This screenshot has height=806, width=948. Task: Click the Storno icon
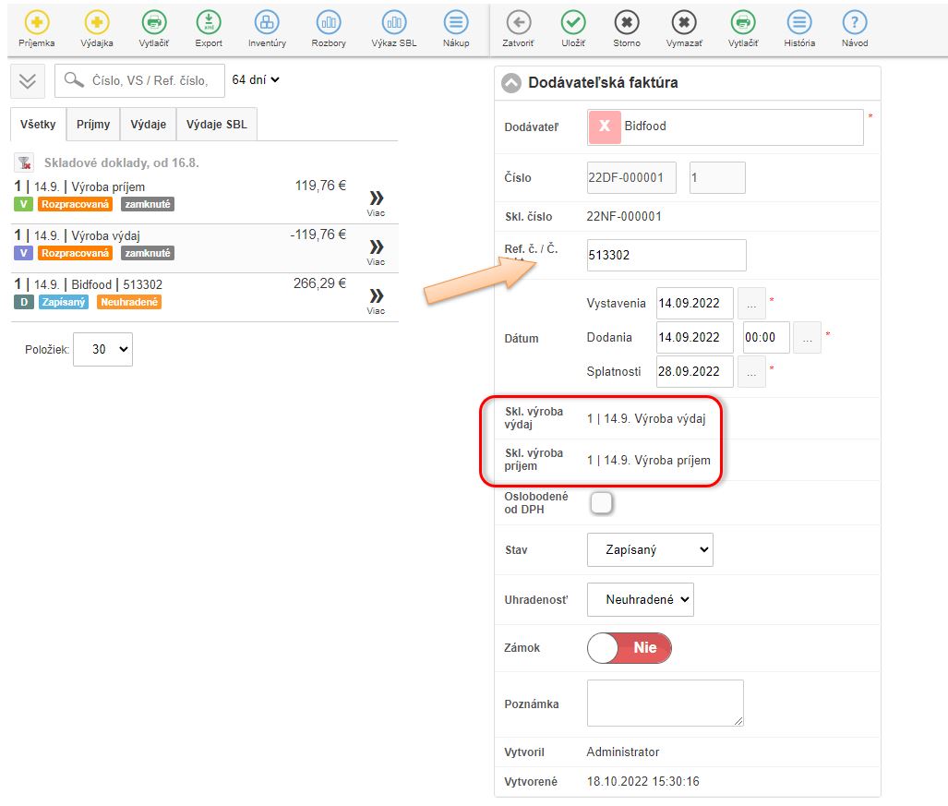click(627, 23)
